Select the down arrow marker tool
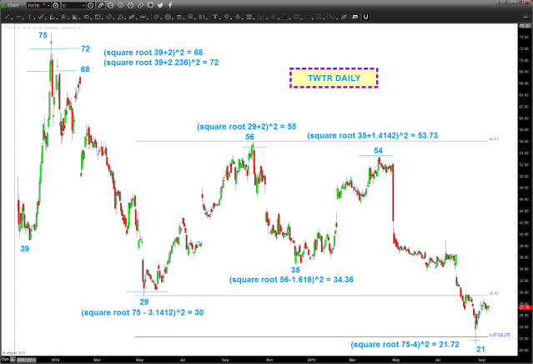Viewport: 533px width, 364px height. click(x=238, y=17)
